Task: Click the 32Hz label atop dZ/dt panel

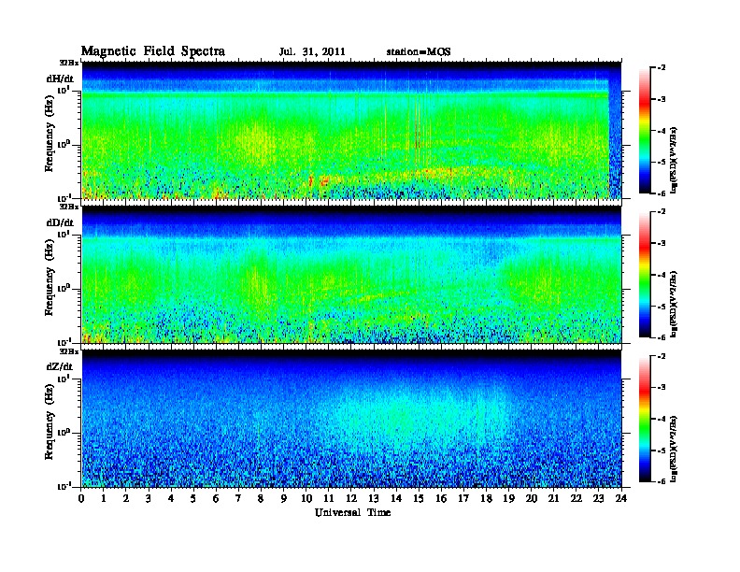Action: tap(69, 351)
